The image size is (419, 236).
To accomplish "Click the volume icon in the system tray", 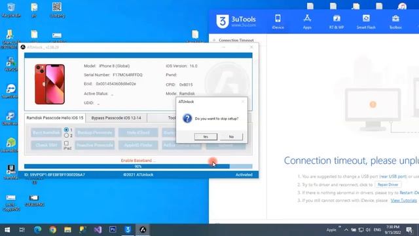I will pos(368,230).
